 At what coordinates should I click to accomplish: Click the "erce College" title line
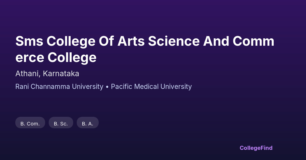point(56,57)
